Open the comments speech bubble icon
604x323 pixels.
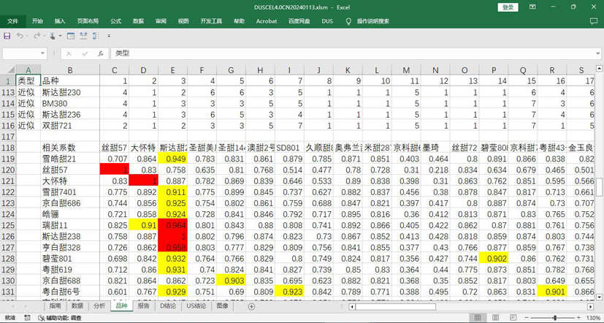[592, 21]
